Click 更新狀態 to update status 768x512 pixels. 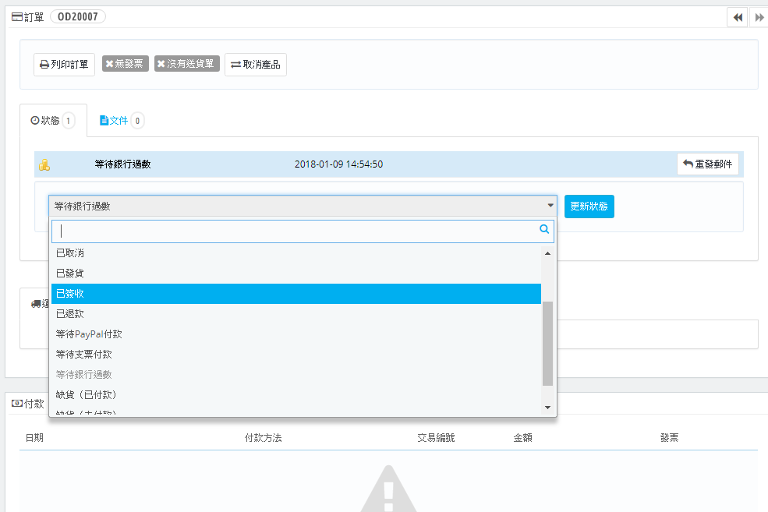click(589, 207)
